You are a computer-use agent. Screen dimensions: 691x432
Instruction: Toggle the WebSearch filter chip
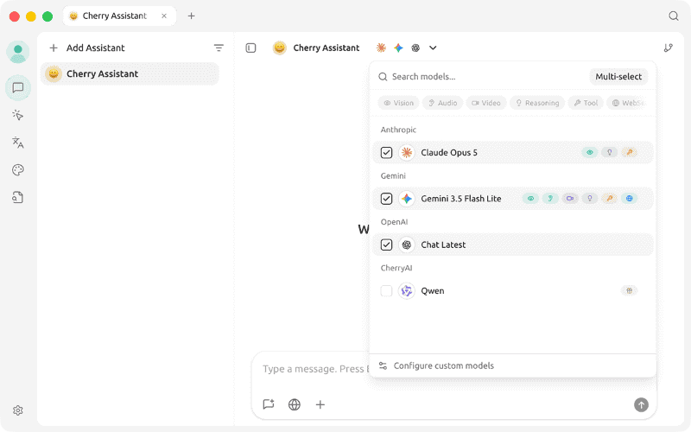[x=629, y=103]
